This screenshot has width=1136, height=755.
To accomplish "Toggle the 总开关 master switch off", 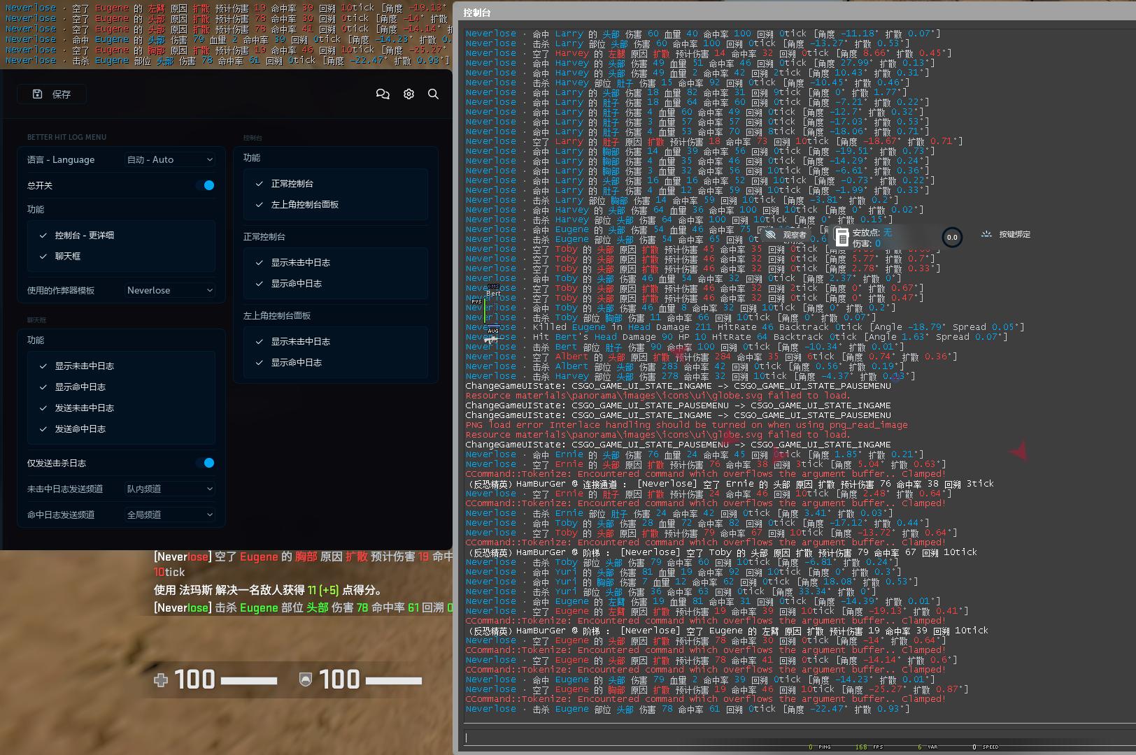I will coord(208,185).
